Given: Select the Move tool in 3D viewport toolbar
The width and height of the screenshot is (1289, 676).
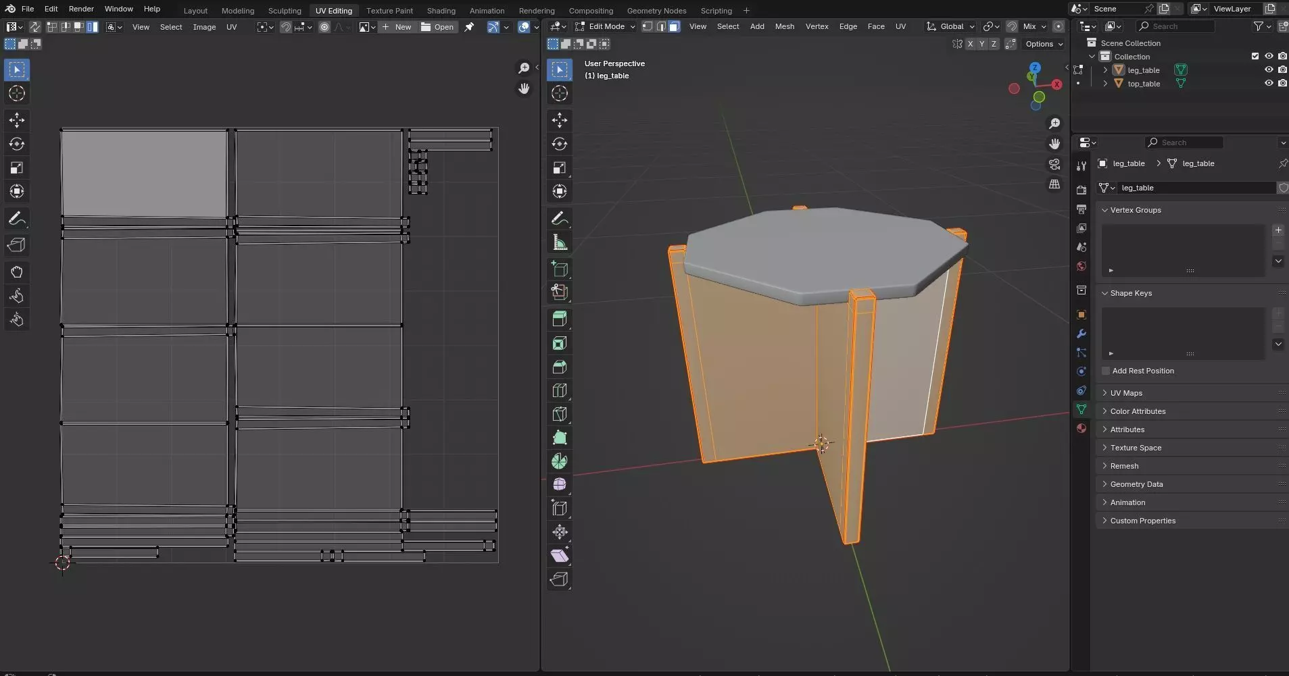Looking at the screenshot, I should tap(560, 120).
